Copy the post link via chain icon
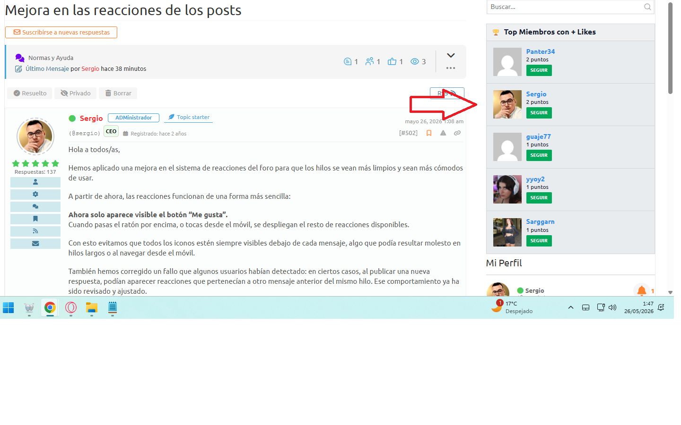The height and width of the screenshot is (425, 681). click(457, 133)
